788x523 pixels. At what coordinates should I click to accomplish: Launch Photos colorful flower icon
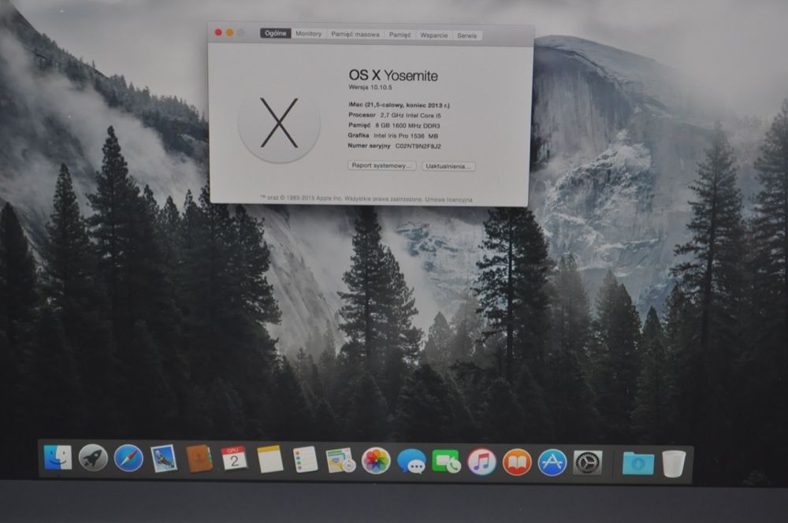click(x=376, y=461)
